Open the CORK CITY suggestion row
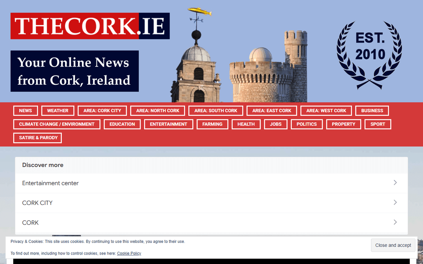The image size is (423, 264). 211,203
